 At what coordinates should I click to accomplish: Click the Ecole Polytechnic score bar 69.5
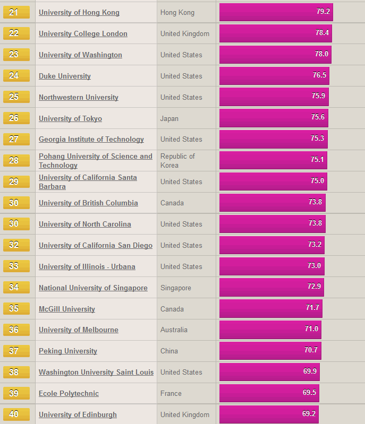coord(269,393)
